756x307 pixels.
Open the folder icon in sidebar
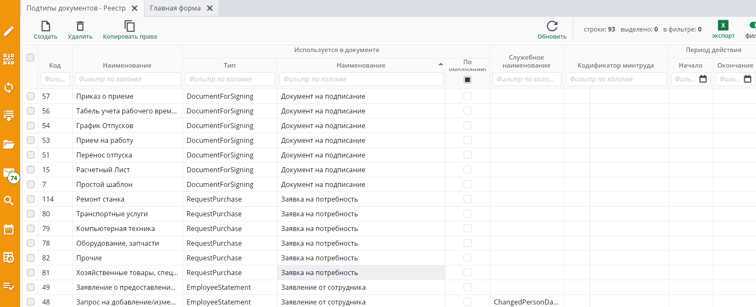pos(9,144)
